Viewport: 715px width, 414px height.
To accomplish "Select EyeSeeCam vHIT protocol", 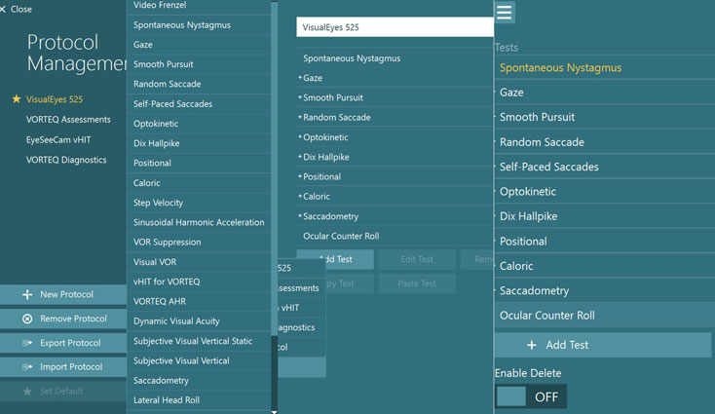I will click(x=58, y=140).
